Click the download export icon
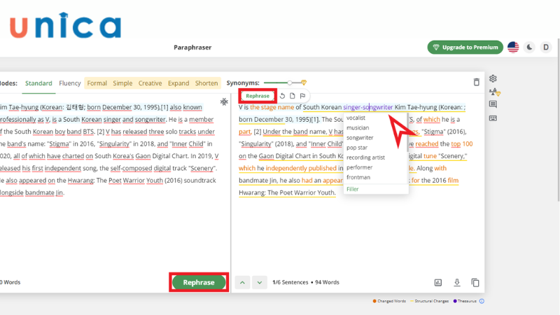 457,283
